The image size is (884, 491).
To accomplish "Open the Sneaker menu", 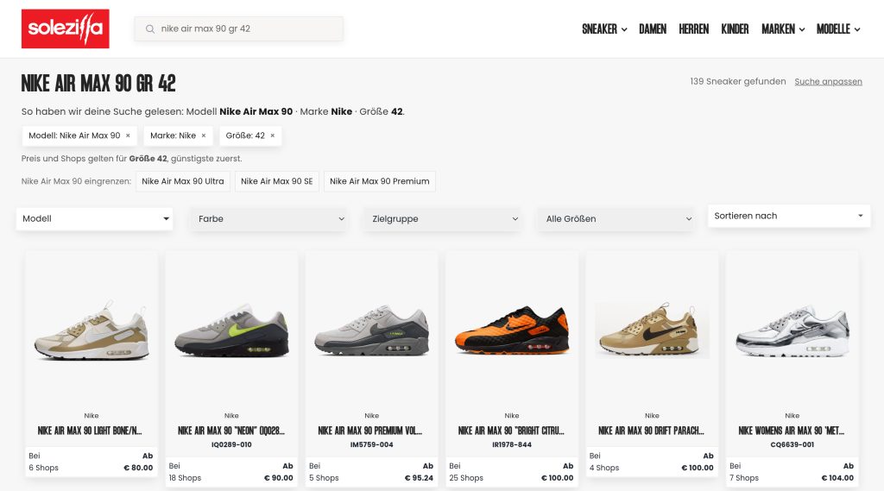I will pos(604,28).
